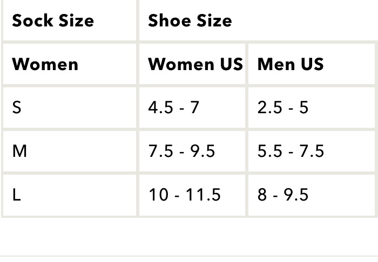This screenshot has width=378, height=262.
Task: Click the 4.5 - 7 women's shoe range
Action: (173, 108)
